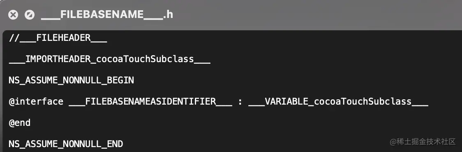Viewport: 462px width, 152px height.
Task: Select the BEGIN word in the macro
Action: pos(120,80)
